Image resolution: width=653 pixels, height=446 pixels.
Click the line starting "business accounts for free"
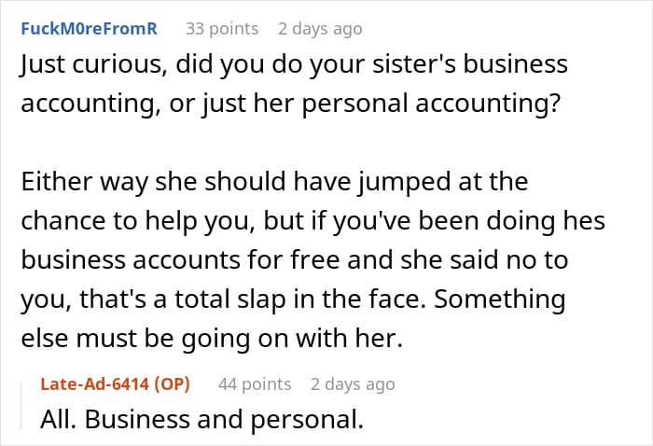point(294,260)
